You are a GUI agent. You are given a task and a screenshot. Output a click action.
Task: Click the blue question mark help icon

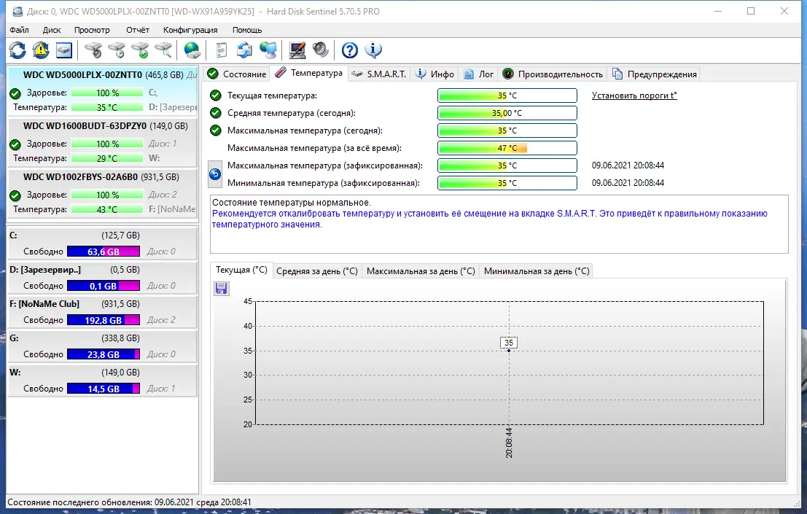(349, 50)
